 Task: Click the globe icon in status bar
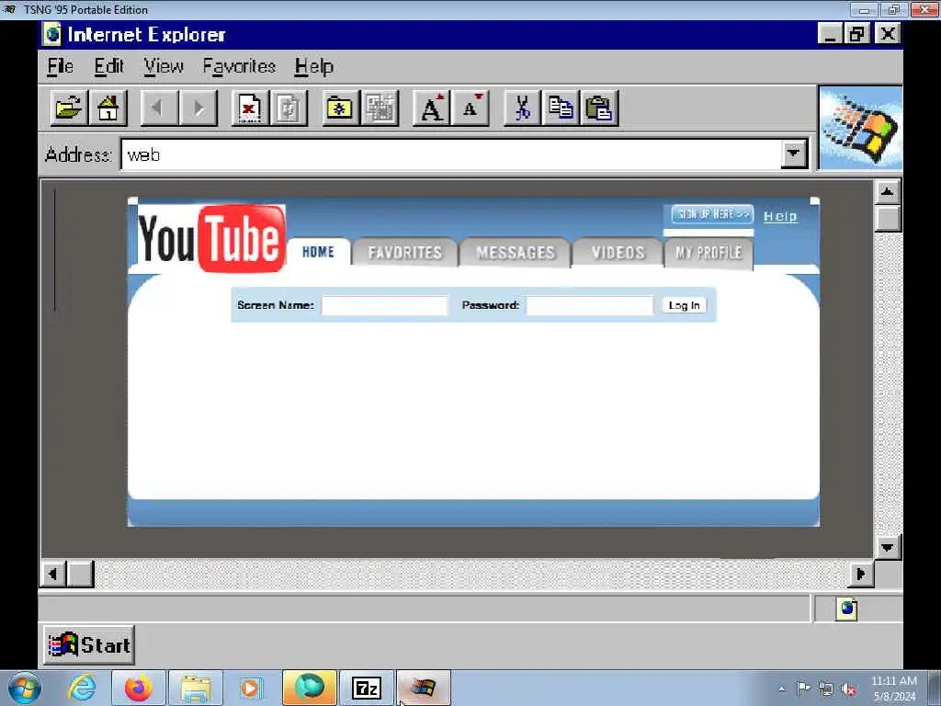[846, 609]
